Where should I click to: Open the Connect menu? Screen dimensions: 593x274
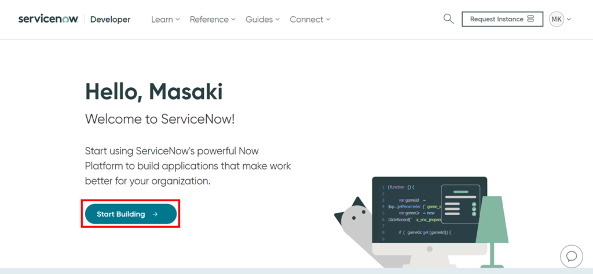[x=310, y=19]
